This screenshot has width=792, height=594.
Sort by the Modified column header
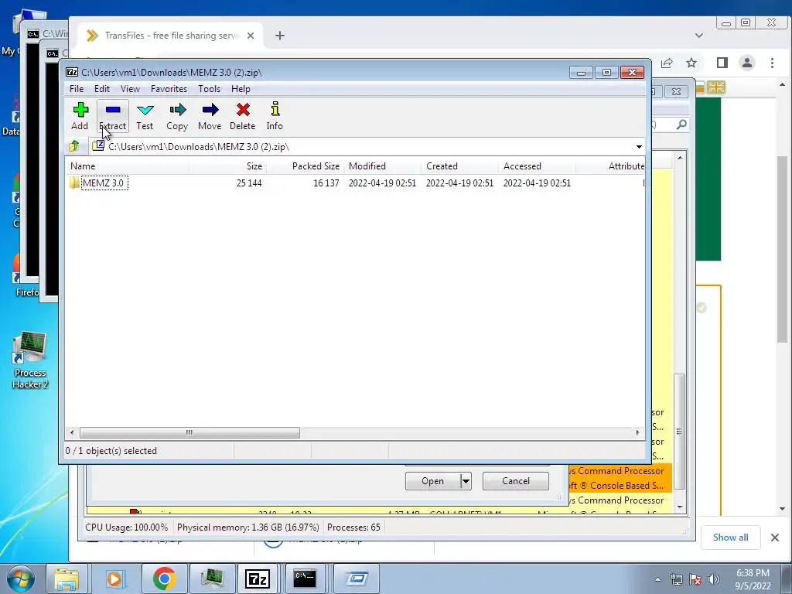382,166
